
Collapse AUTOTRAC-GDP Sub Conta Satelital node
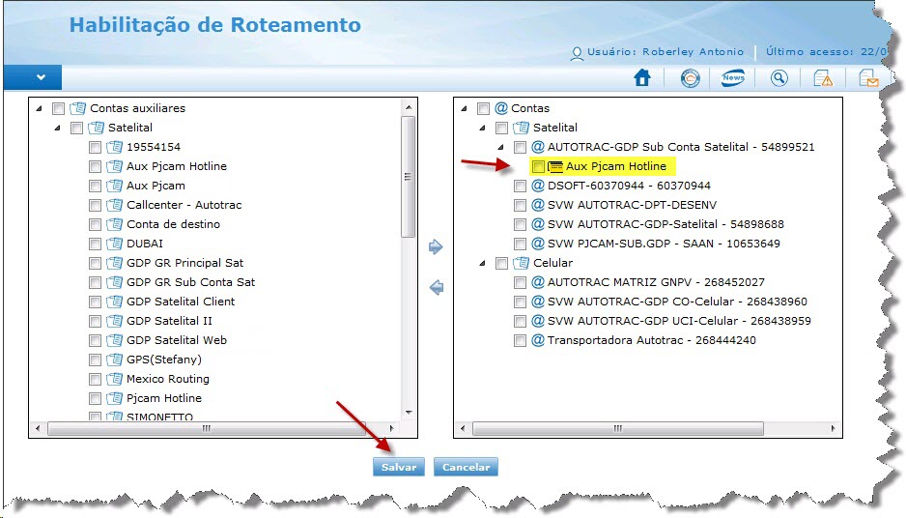click(501, 148)
